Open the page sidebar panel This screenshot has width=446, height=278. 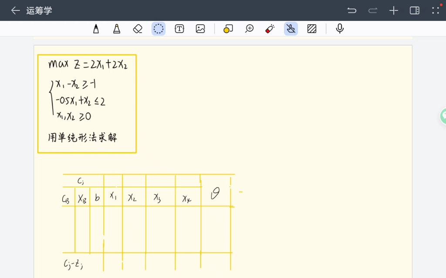(x=414, y=10)
